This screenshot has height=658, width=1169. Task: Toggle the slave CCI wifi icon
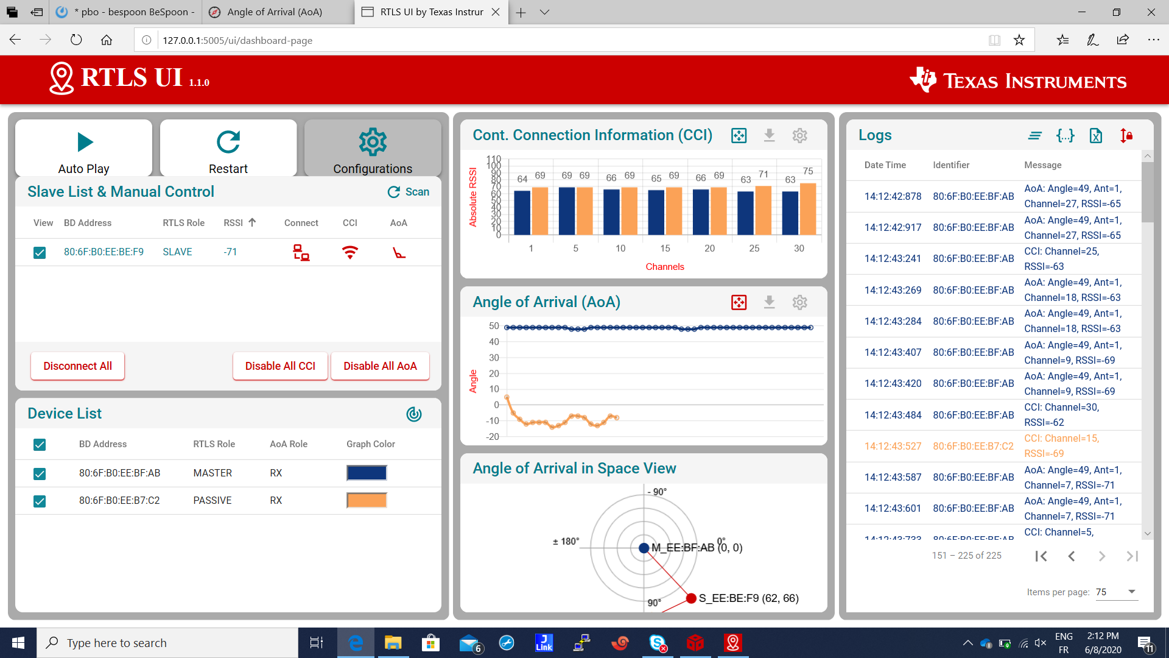(x=350, y=252)
